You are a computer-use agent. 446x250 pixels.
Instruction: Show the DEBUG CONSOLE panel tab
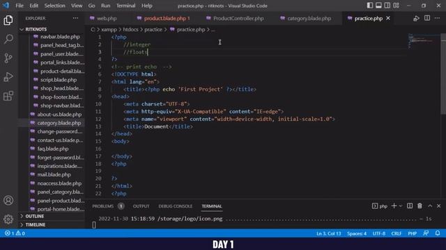click(175, 206)
